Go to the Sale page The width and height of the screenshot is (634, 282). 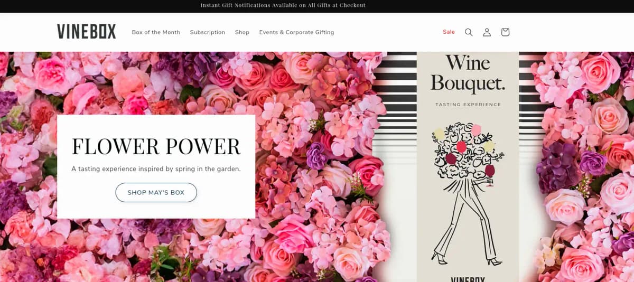click(x=449, y=32)
